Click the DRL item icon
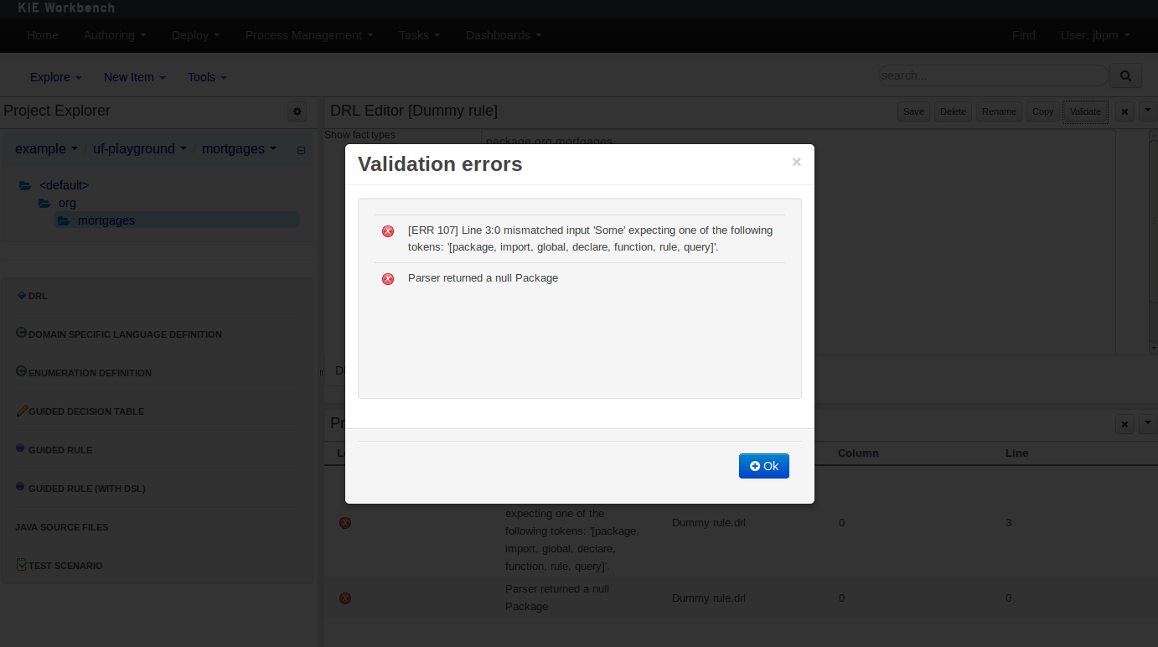Viewport: 1158px width, 647px height. click(21, 295)
